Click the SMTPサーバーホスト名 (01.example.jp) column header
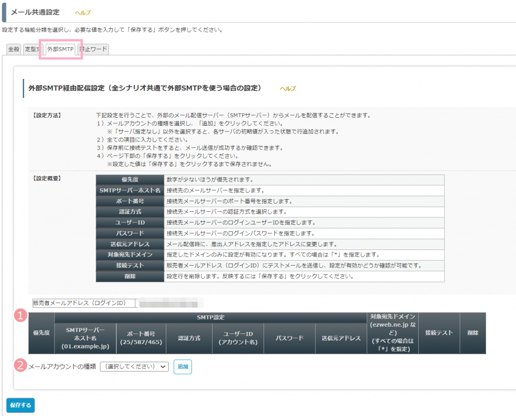 tap(85, 338)
